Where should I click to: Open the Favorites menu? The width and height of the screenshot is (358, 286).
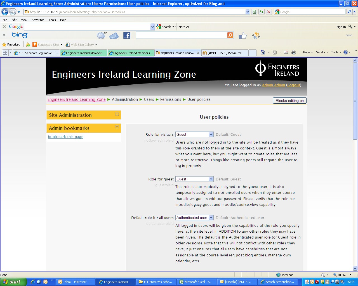[38, 20]
